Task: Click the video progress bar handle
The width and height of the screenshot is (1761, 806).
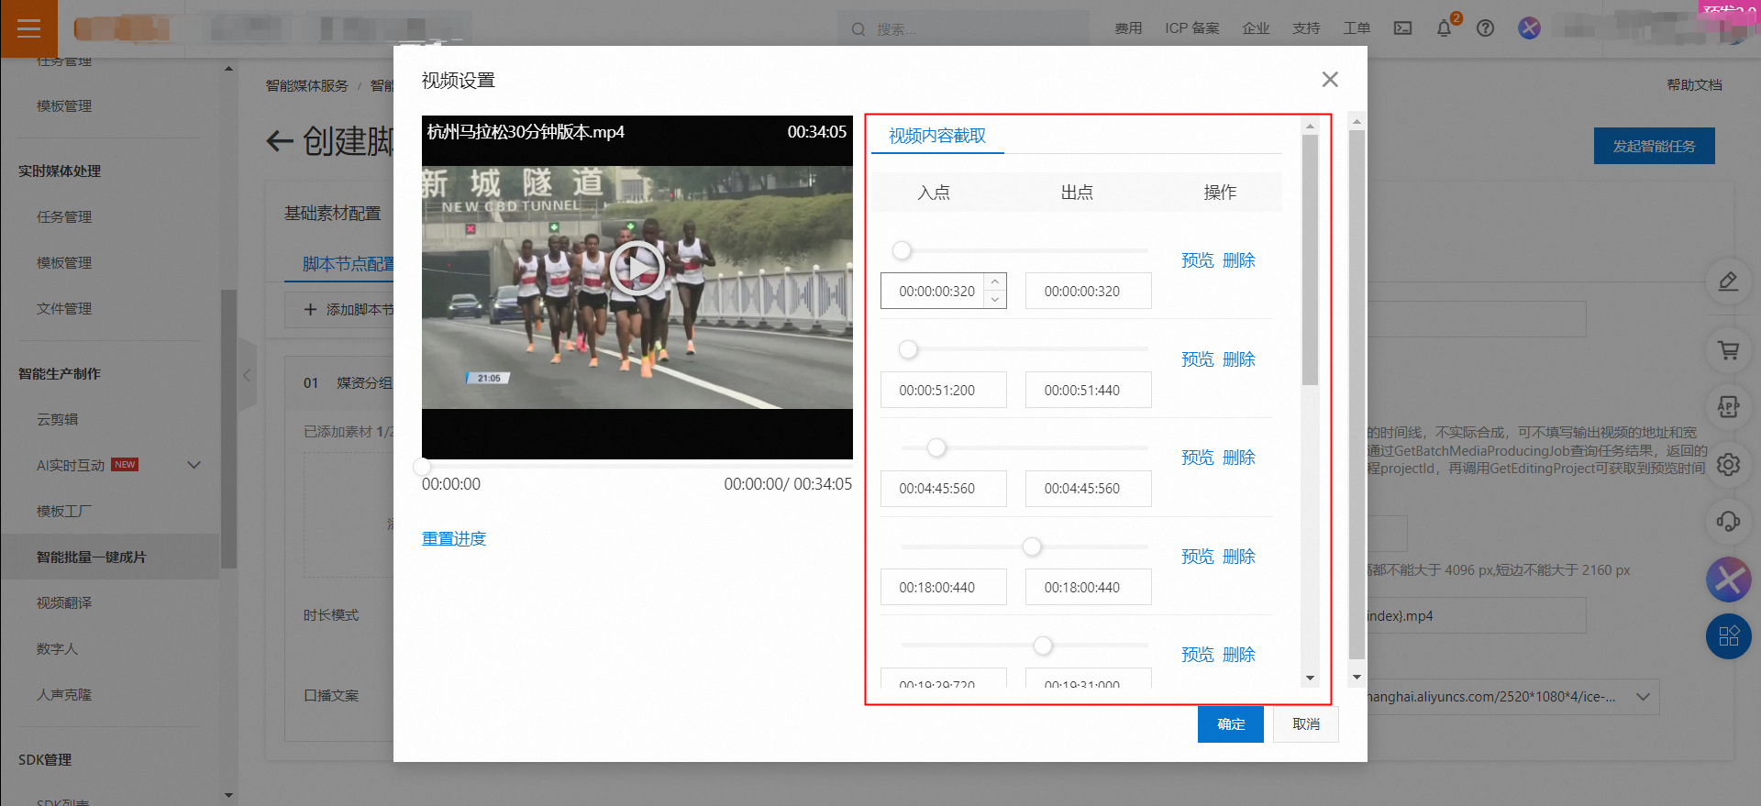Action: pyautogui.click(x=423, y=467)
